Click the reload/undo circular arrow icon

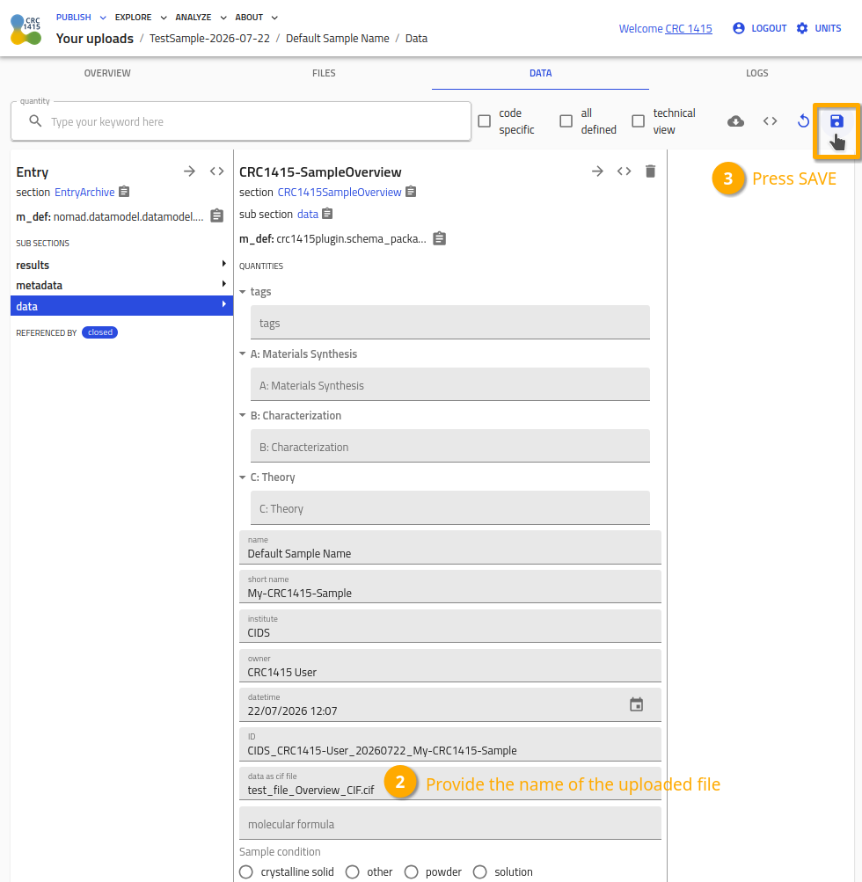[803, 121]
